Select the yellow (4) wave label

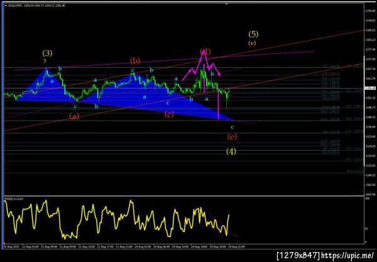coord(231,151)
